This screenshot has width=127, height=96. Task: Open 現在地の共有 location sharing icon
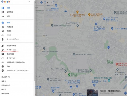coord(3,46)
